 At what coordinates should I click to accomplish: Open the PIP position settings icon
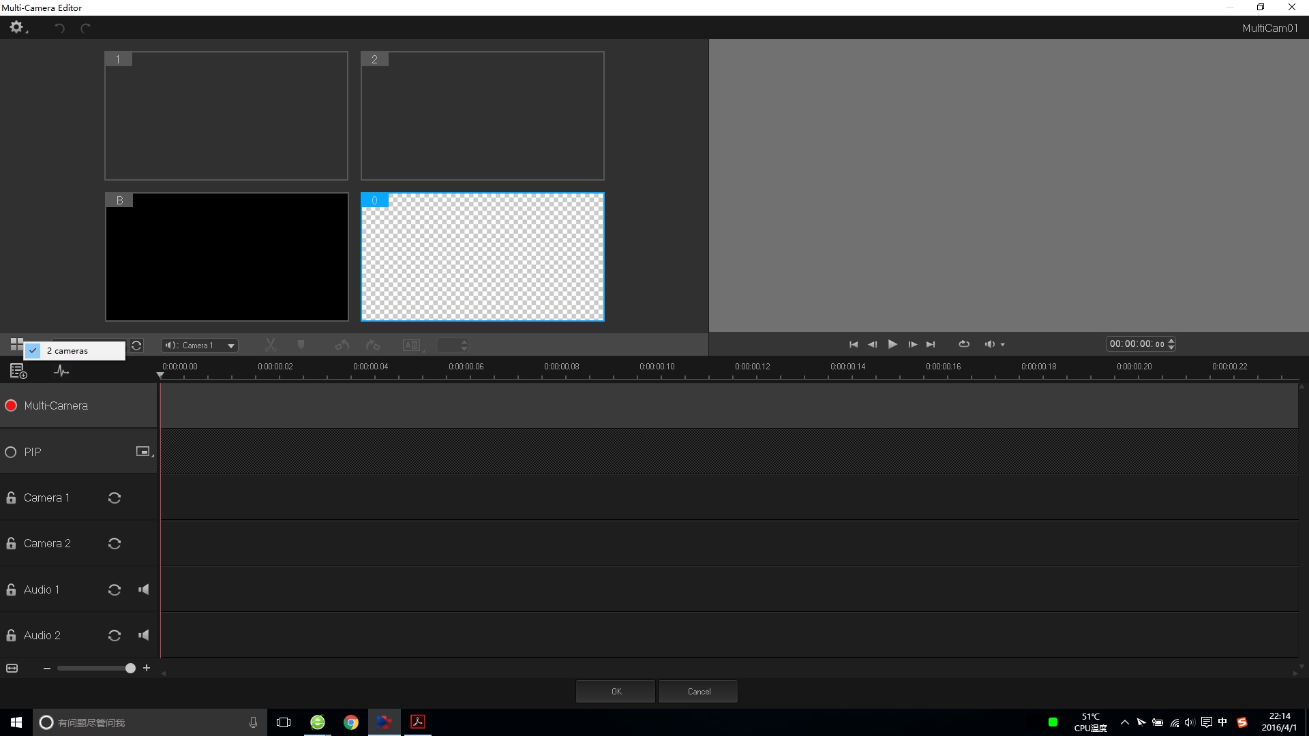coord(144,451)
